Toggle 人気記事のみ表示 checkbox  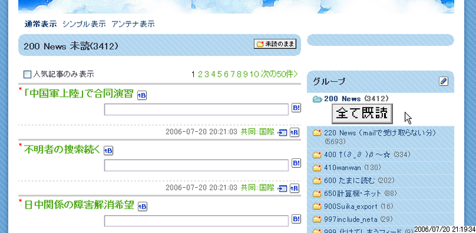27,74
